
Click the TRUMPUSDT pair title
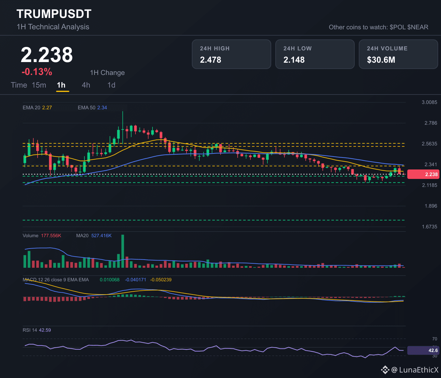(x=54, y=14)
